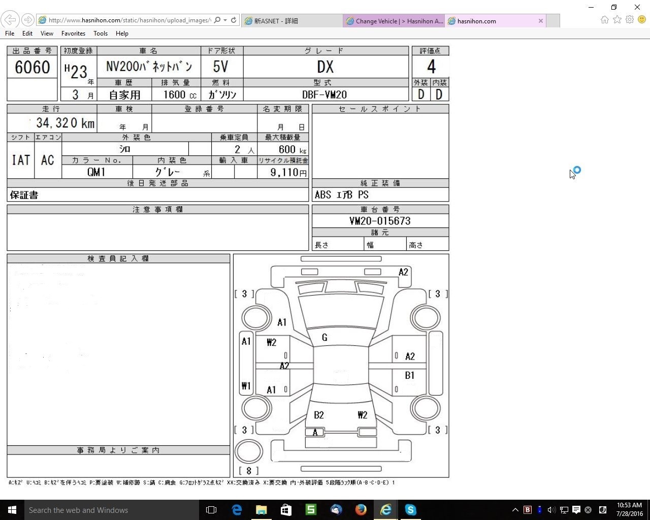650x520 pixels.
Task: Click the smiley feedback icon
Action: [x=642, y=20]
